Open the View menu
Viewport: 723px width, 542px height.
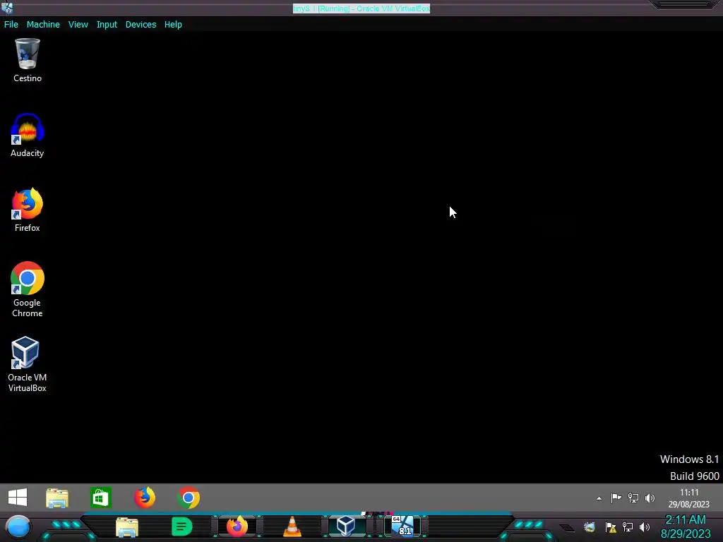pyautogui.click(x=78, y=25)
